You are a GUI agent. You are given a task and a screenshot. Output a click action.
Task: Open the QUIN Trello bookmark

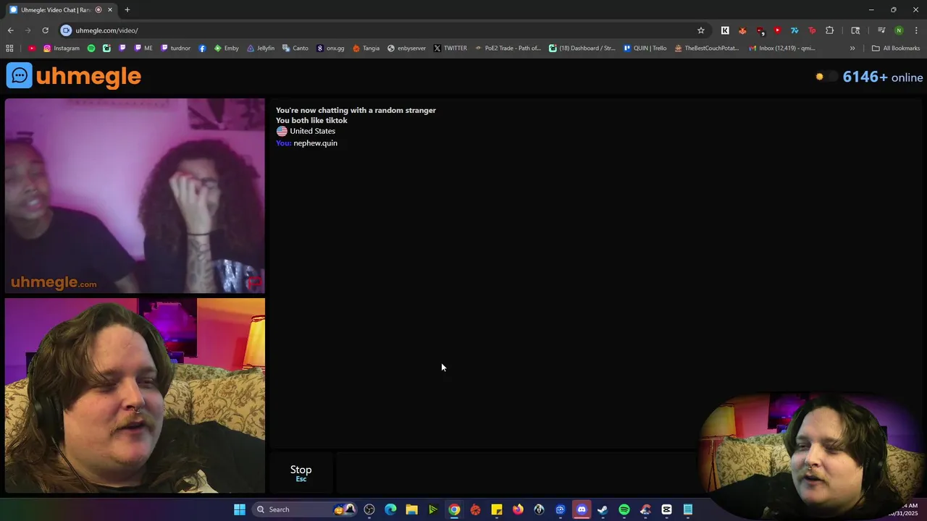(x=645, y=48)
